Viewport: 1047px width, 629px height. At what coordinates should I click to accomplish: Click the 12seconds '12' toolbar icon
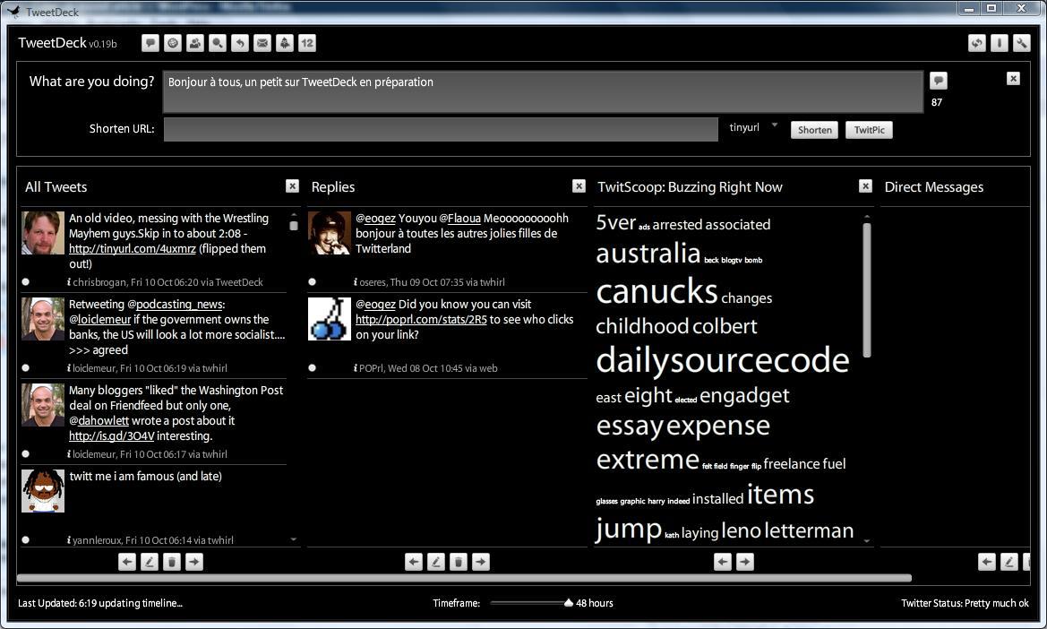[x=307, y=43]
